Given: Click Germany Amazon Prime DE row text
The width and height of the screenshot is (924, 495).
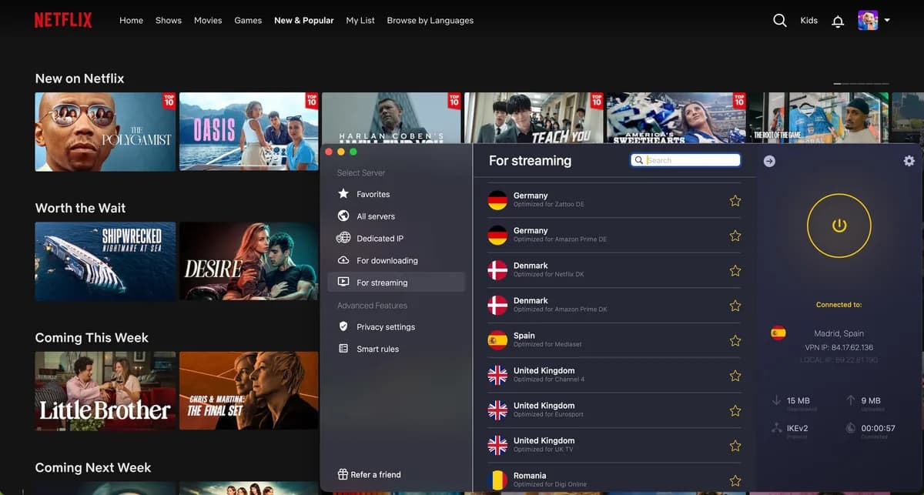Looking at the screenshot, I should (560, 235).
